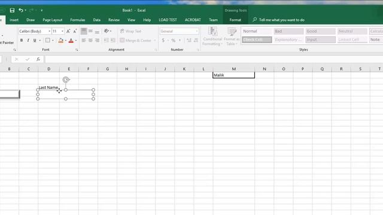Apply the Normal cell style
This screenshot has width=383, height=215.
[x=257, y=31]
